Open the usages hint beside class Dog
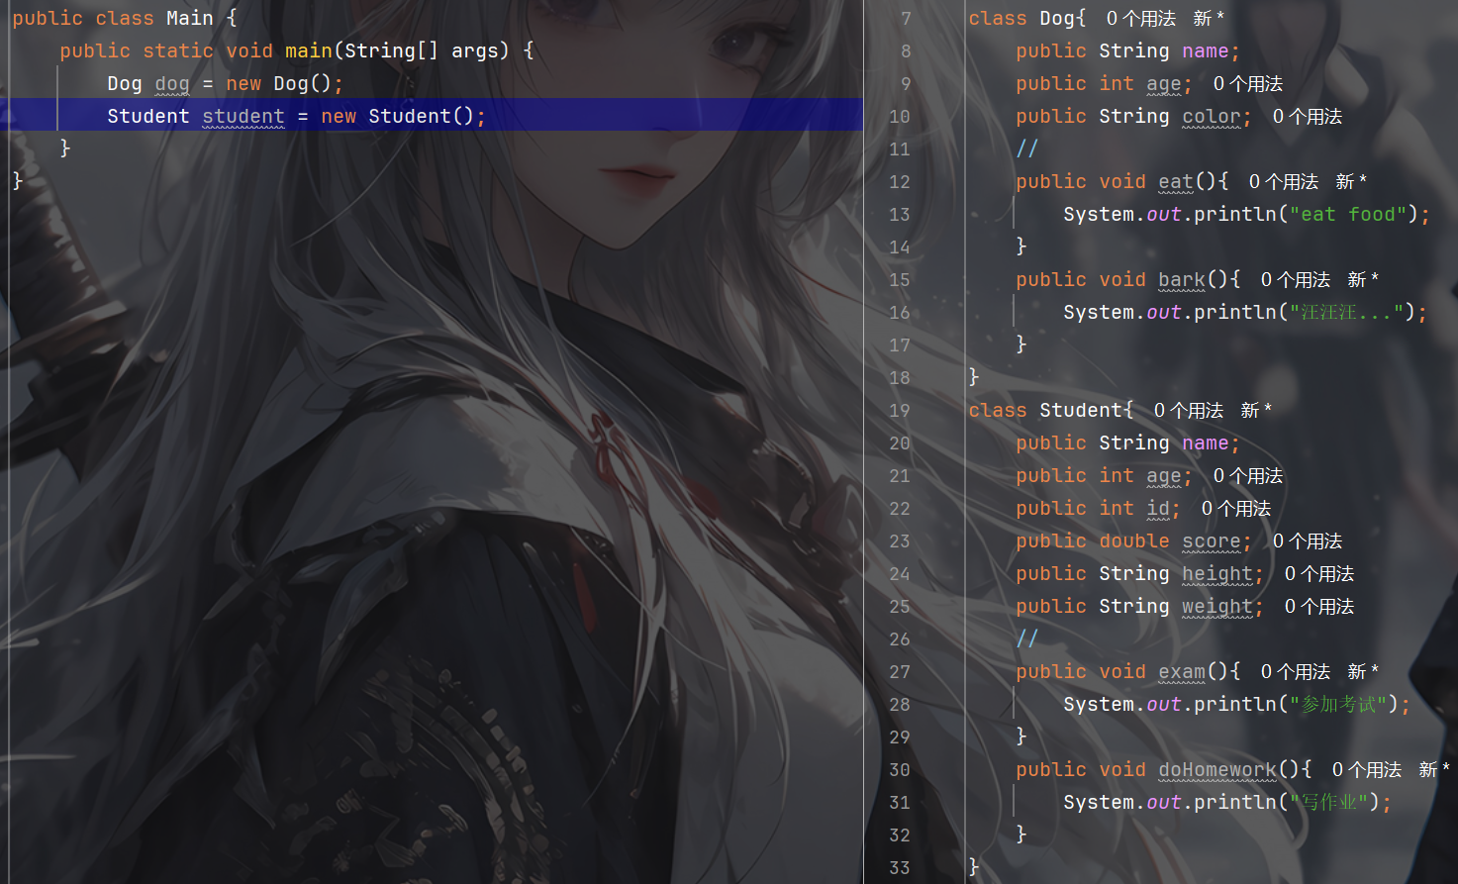1458x884 pixels. (x=1141, y=18)
